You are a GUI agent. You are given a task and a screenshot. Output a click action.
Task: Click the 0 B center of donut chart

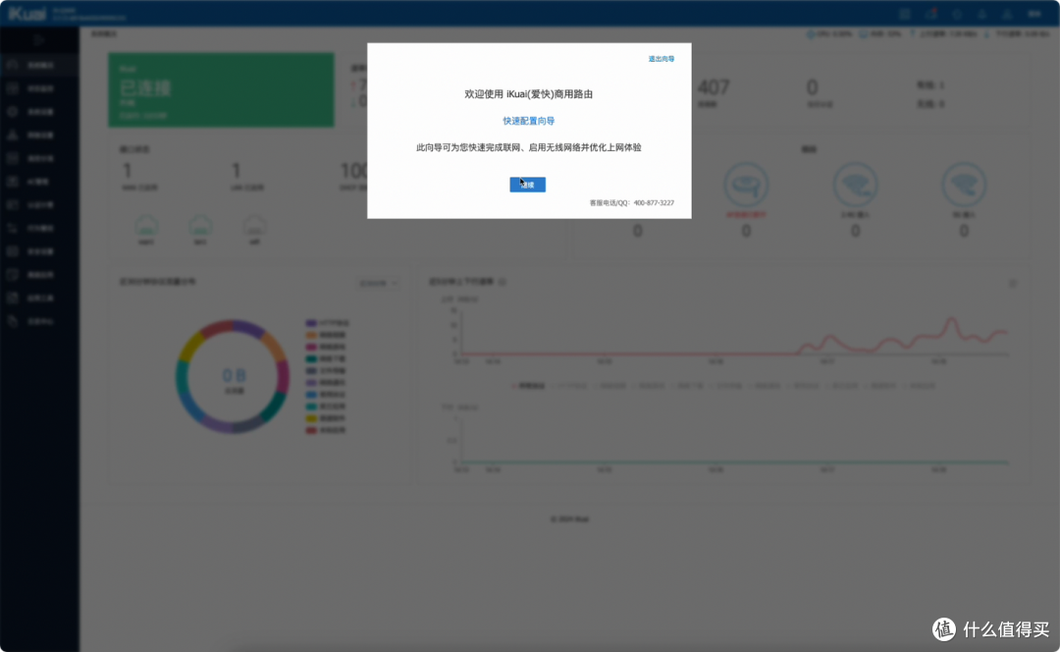pos(234,375)
